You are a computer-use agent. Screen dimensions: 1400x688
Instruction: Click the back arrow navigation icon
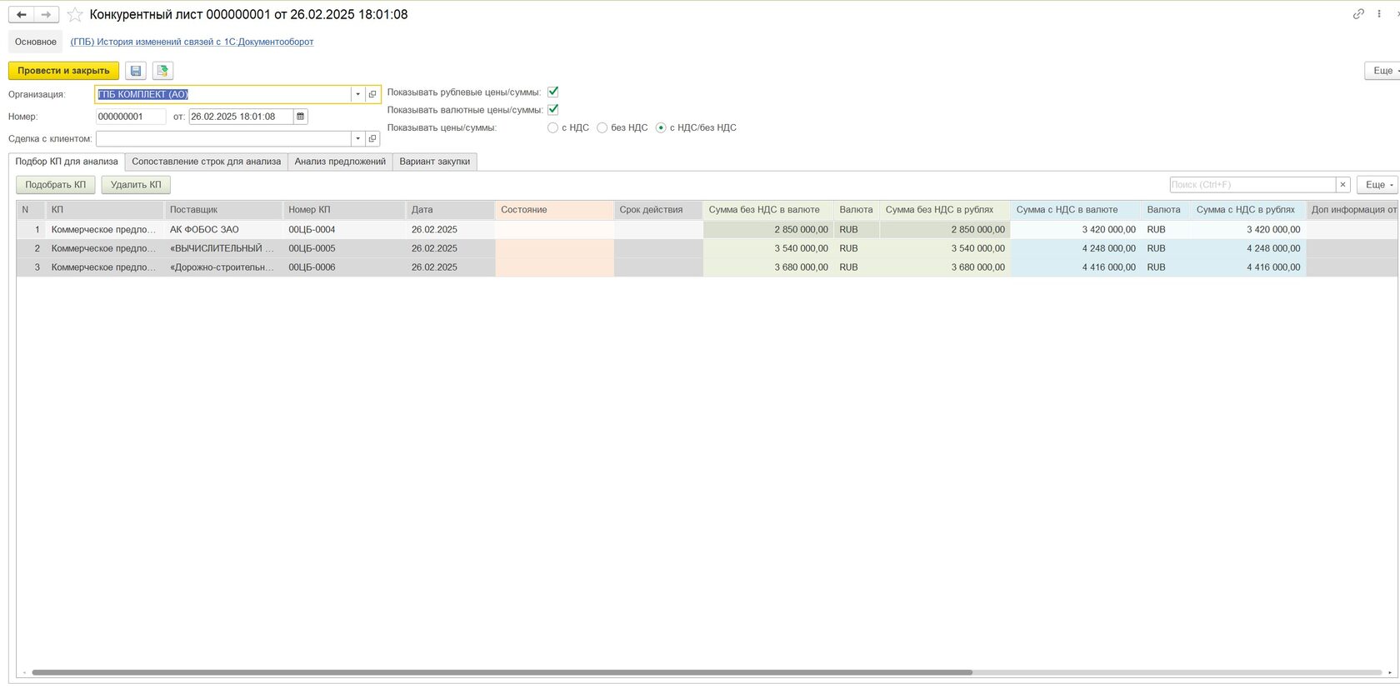coord(22,15)
